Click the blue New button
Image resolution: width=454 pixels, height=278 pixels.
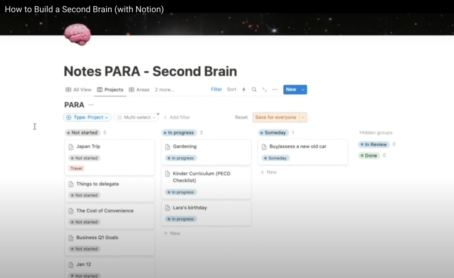coord(291,90)
